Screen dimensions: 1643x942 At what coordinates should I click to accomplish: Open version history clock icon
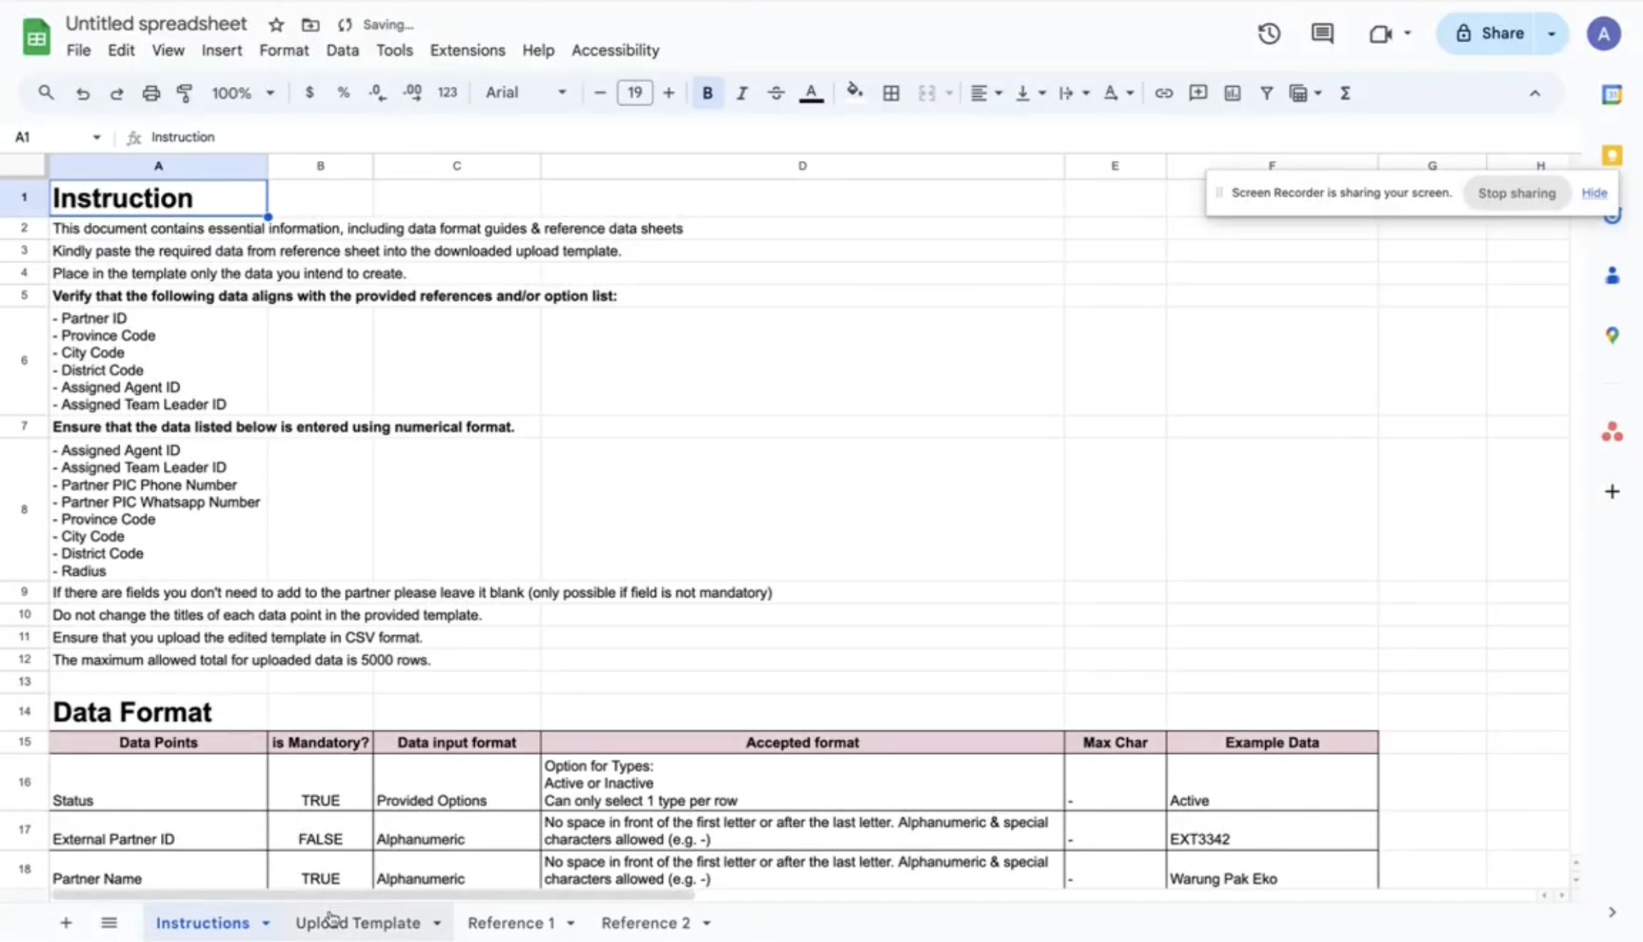pos(1268,34)
